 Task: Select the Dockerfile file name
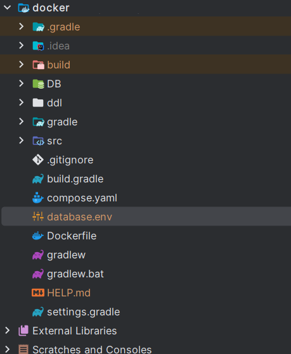pos(72,236)
